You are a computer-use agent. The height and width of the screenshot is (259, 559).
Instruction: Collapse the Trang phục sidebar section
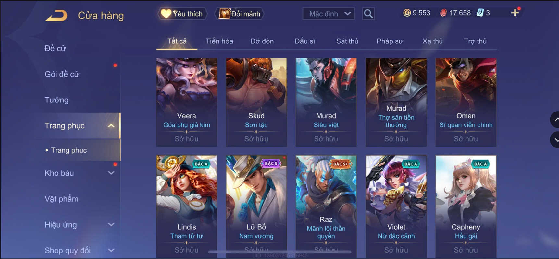pyautogui.click(x=111, y=126)
